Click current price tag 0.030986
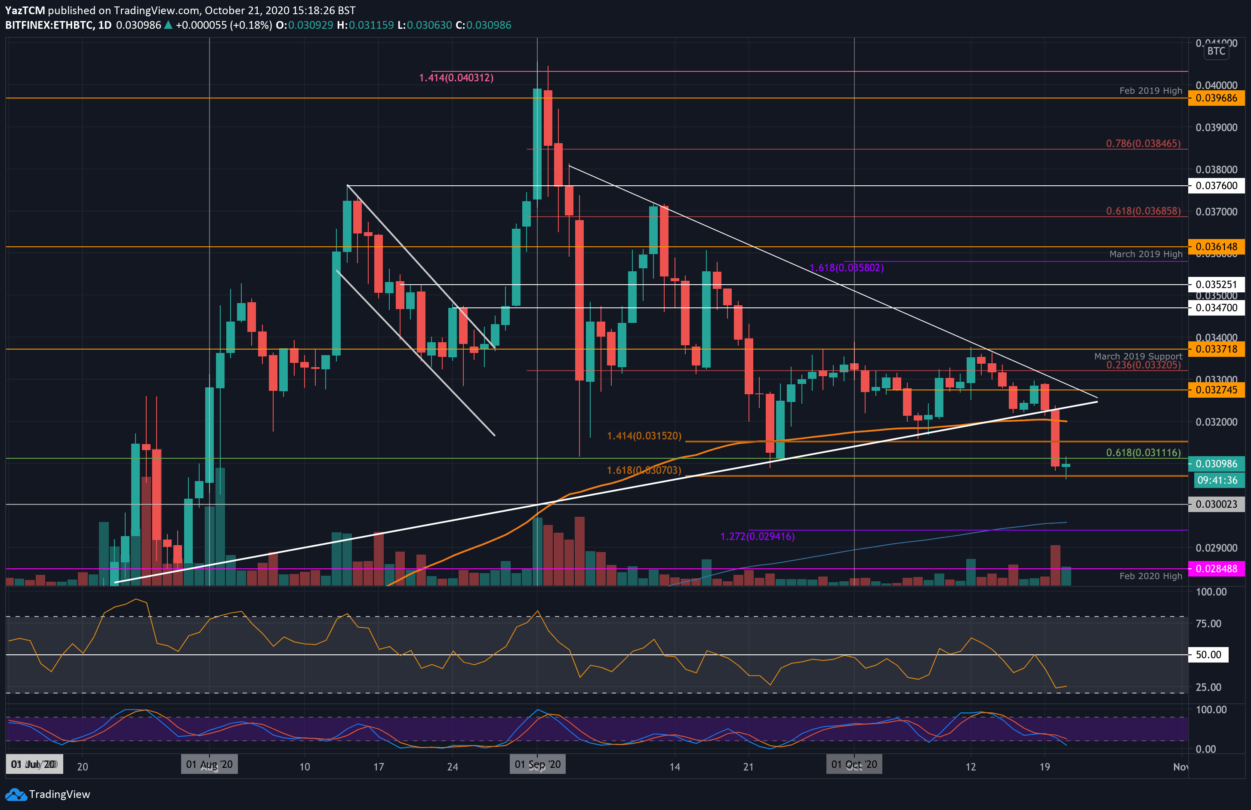The width and height of the screenshot is (1251, 810). pyautogui.click(x=1216, y=464)
